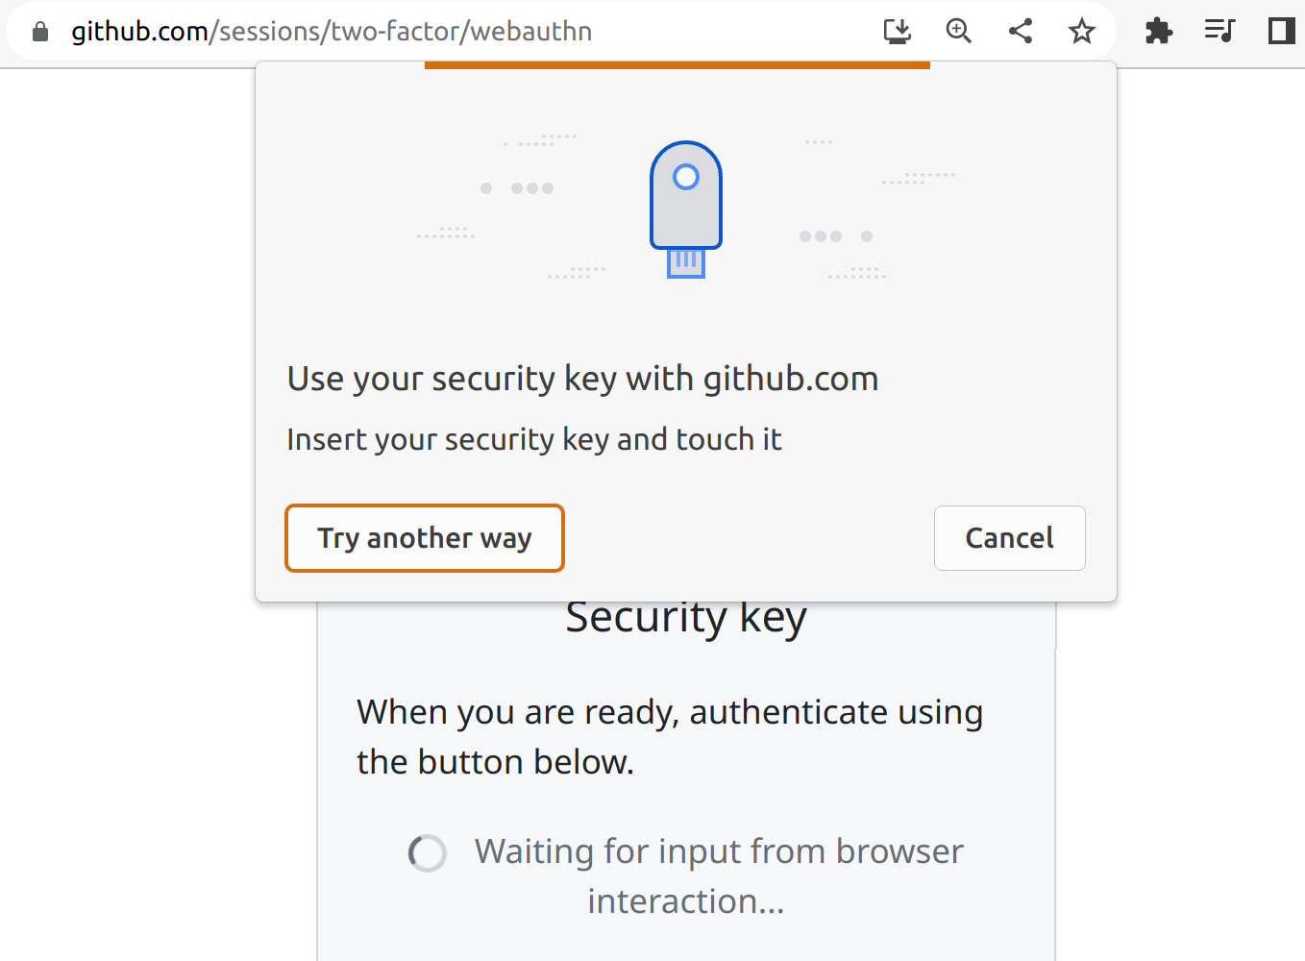
Task: Click the orange bar atop the dialog
Action: click(x=677, y=65)
